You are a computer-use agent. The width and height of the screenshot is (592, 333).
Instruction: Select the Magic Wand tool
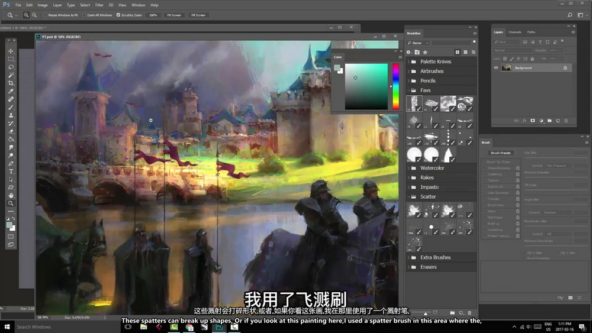pos(11,75)
